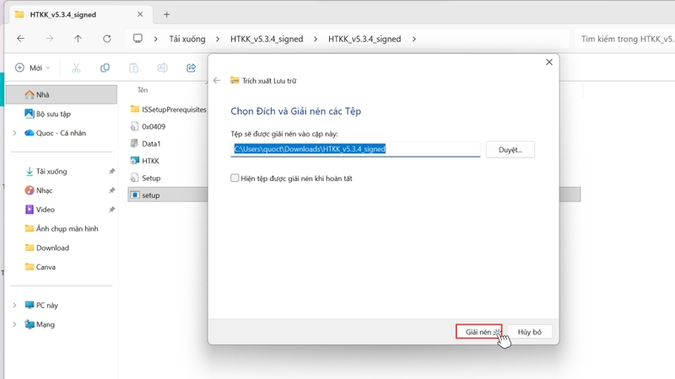The width and height of the screenshot is (675, 379).
Task: Go back in the extraction wizard dialog
Action: point(217,80)
